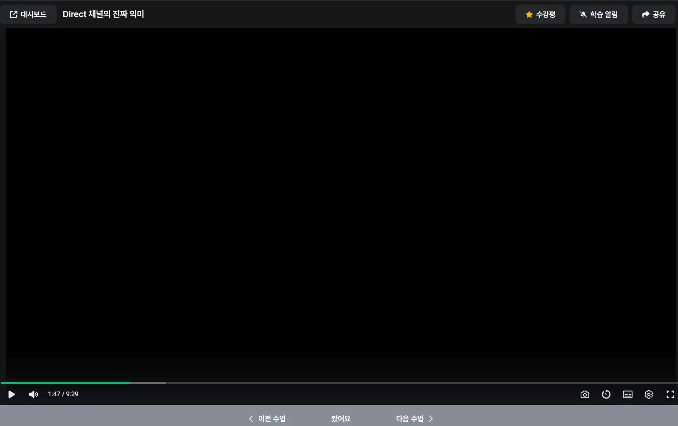Enter fullscreen with the corner brackets icon
This screenshot has width=678, height=426.
(670, 394)
